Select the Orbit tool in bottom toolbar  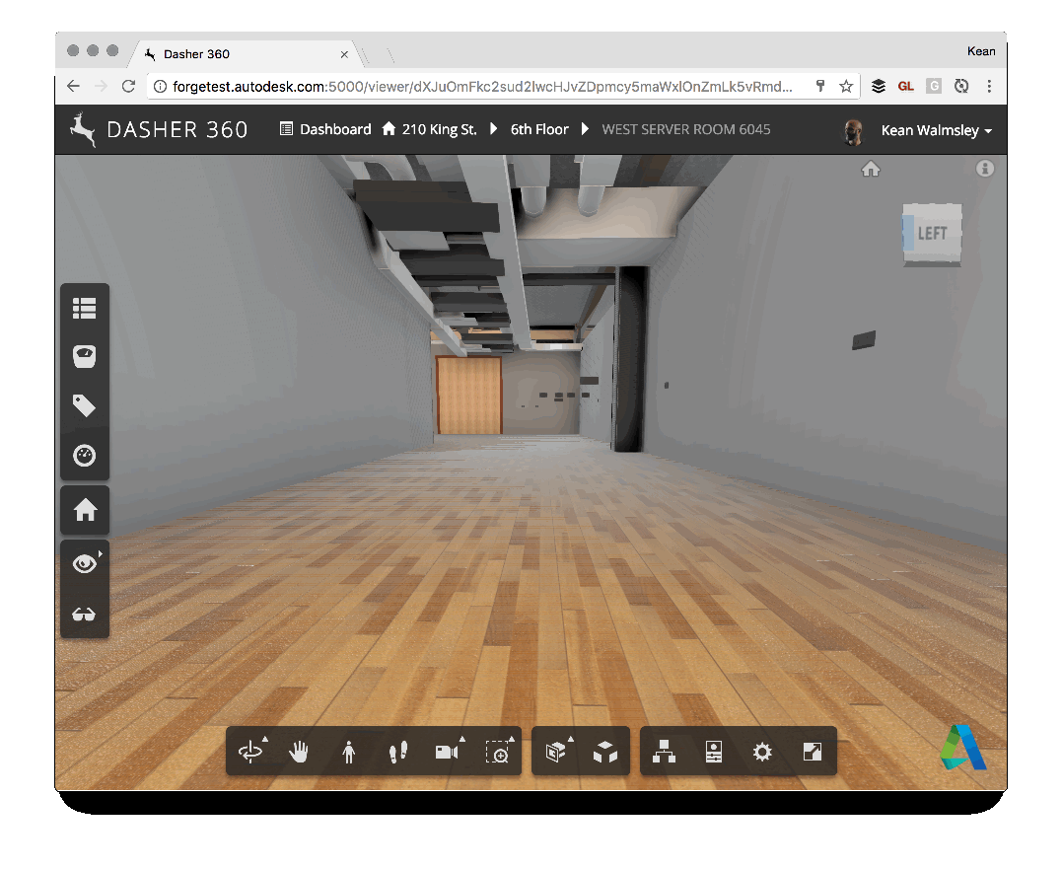pos(250,753)
